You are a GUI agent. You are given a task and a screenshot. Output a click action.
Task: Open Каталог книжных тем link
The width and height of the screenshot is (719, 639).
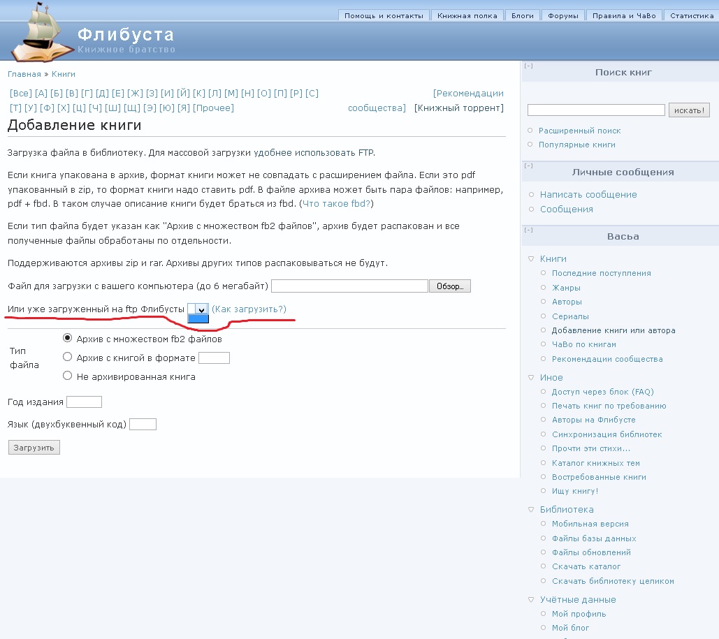tap(595, 464)
